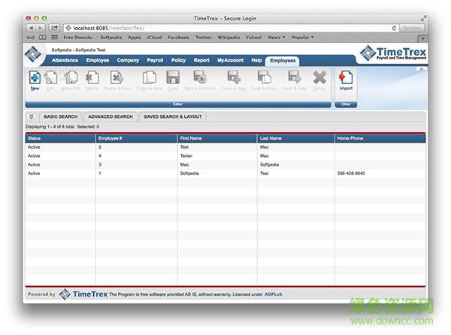451x335 pixels.
Task: Select the employee row with first name Tester
Action: (x=225, y=155)
